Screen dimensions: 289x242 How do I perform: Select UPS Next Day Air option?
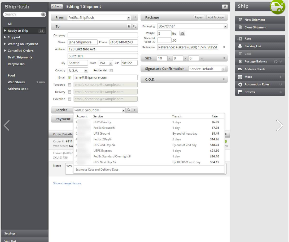click(x=149, y=162)
